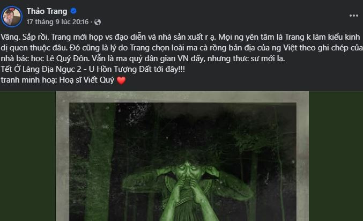This screenshot has height=221, width=363.
Task: Open the post timestamp 17 tháng 9 lúc 20:16
Action: tap(57, 22)
